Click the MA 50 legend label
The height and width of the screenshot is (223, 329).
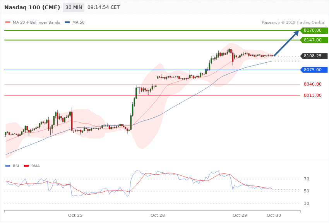click(78, 22)
